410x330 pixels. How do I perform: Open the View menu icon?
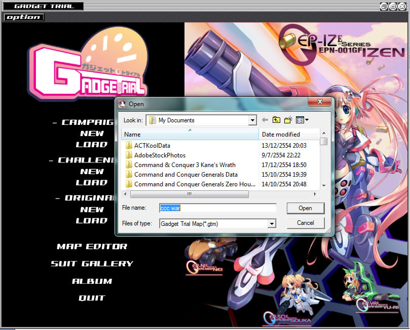point(302,120)
